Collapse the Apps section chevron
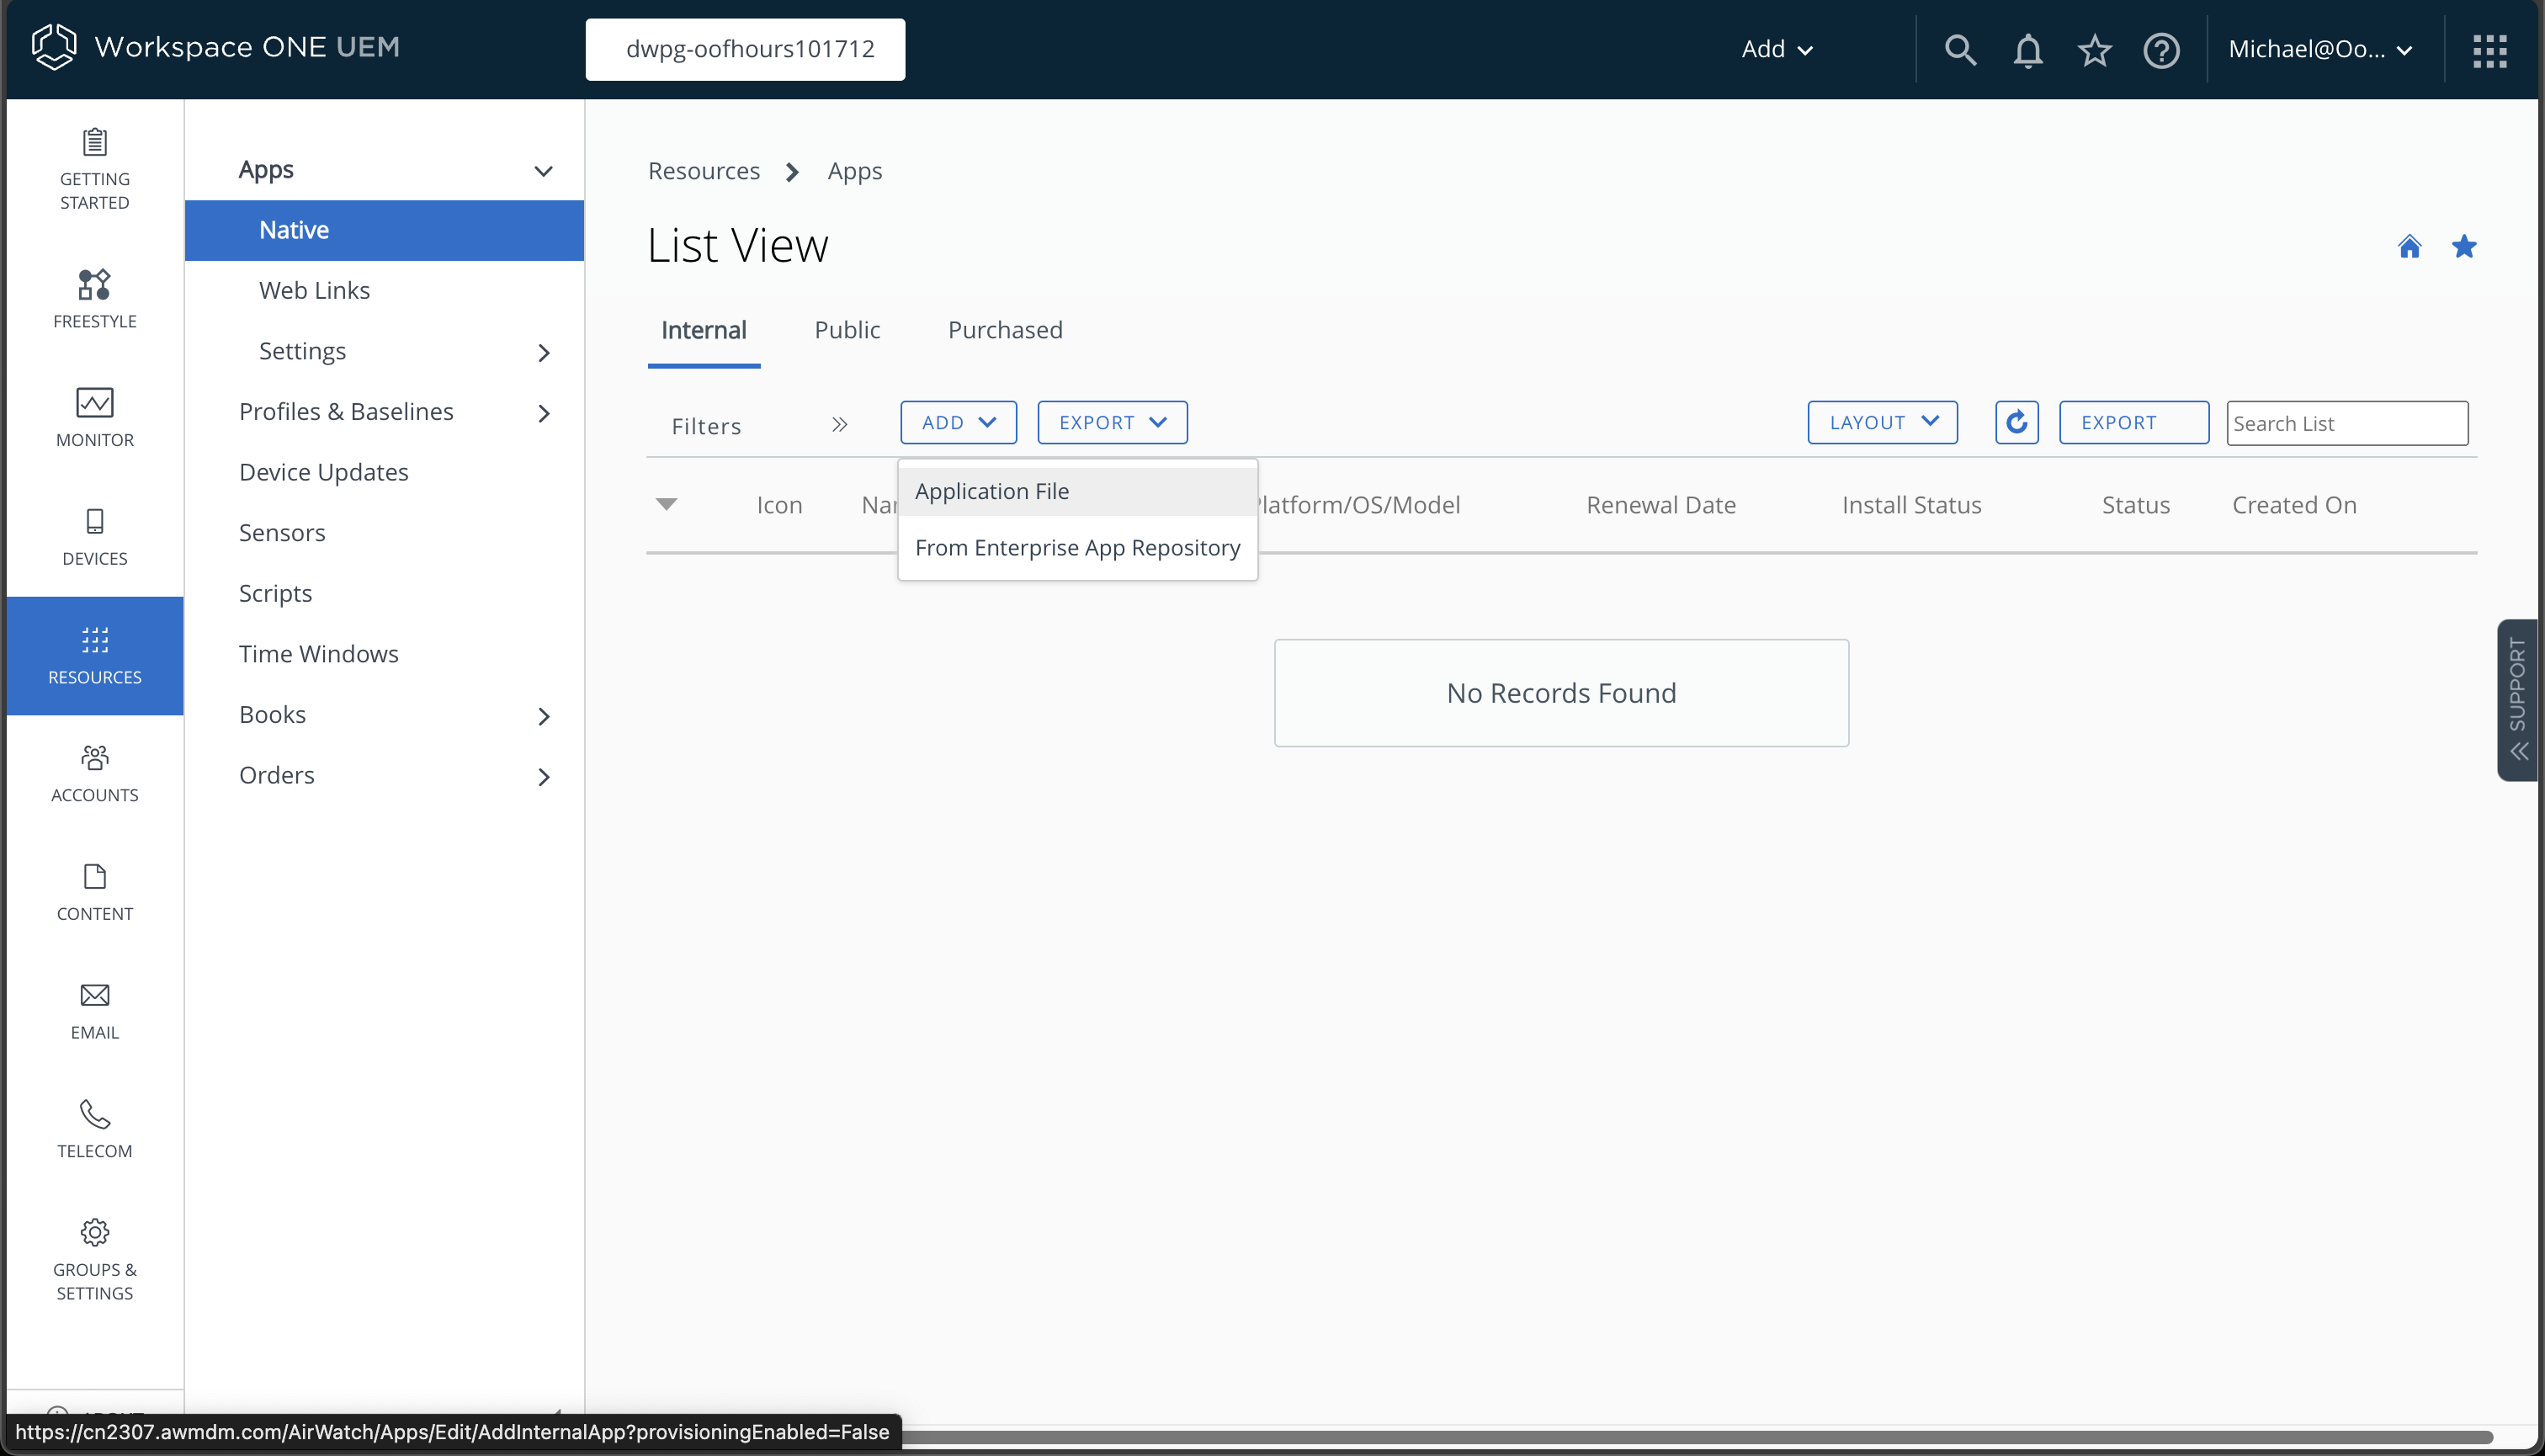The image size is (2545, 1456). 543,170
